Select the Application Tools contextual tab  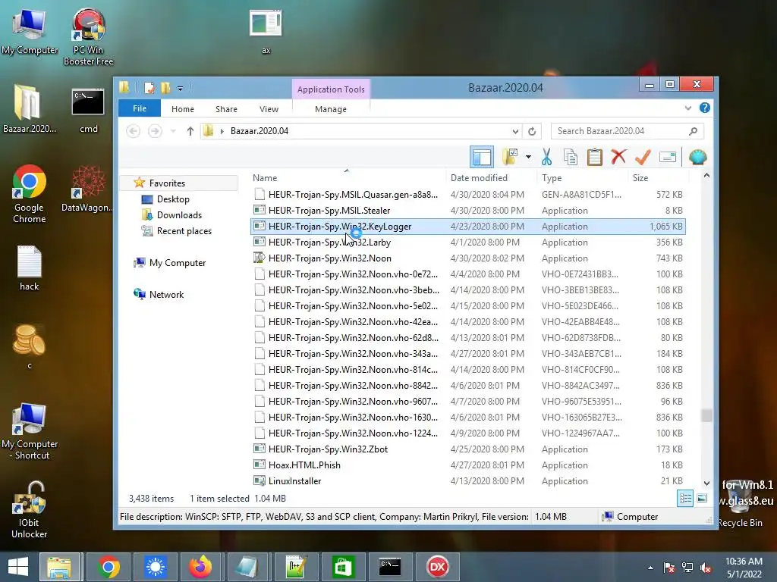pos(331,89)
